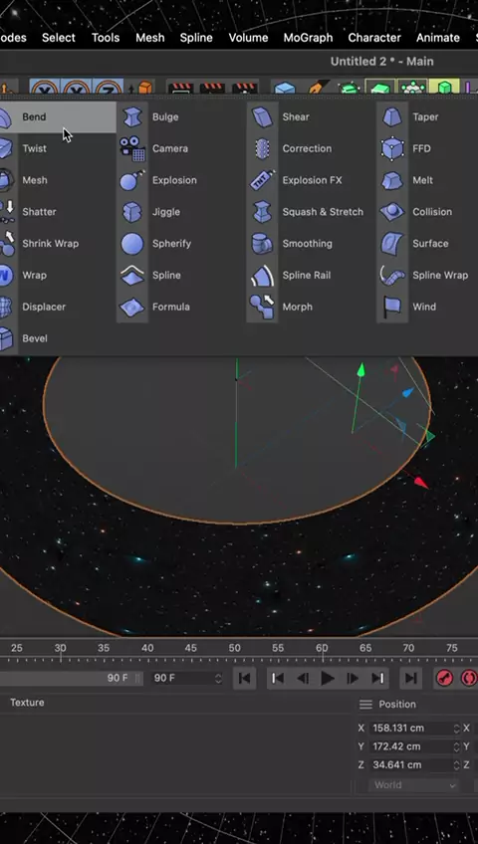Click the Y position stepper arrows
Screen dimensions: 478x844
pyautogui.click(x=456, y=746)
